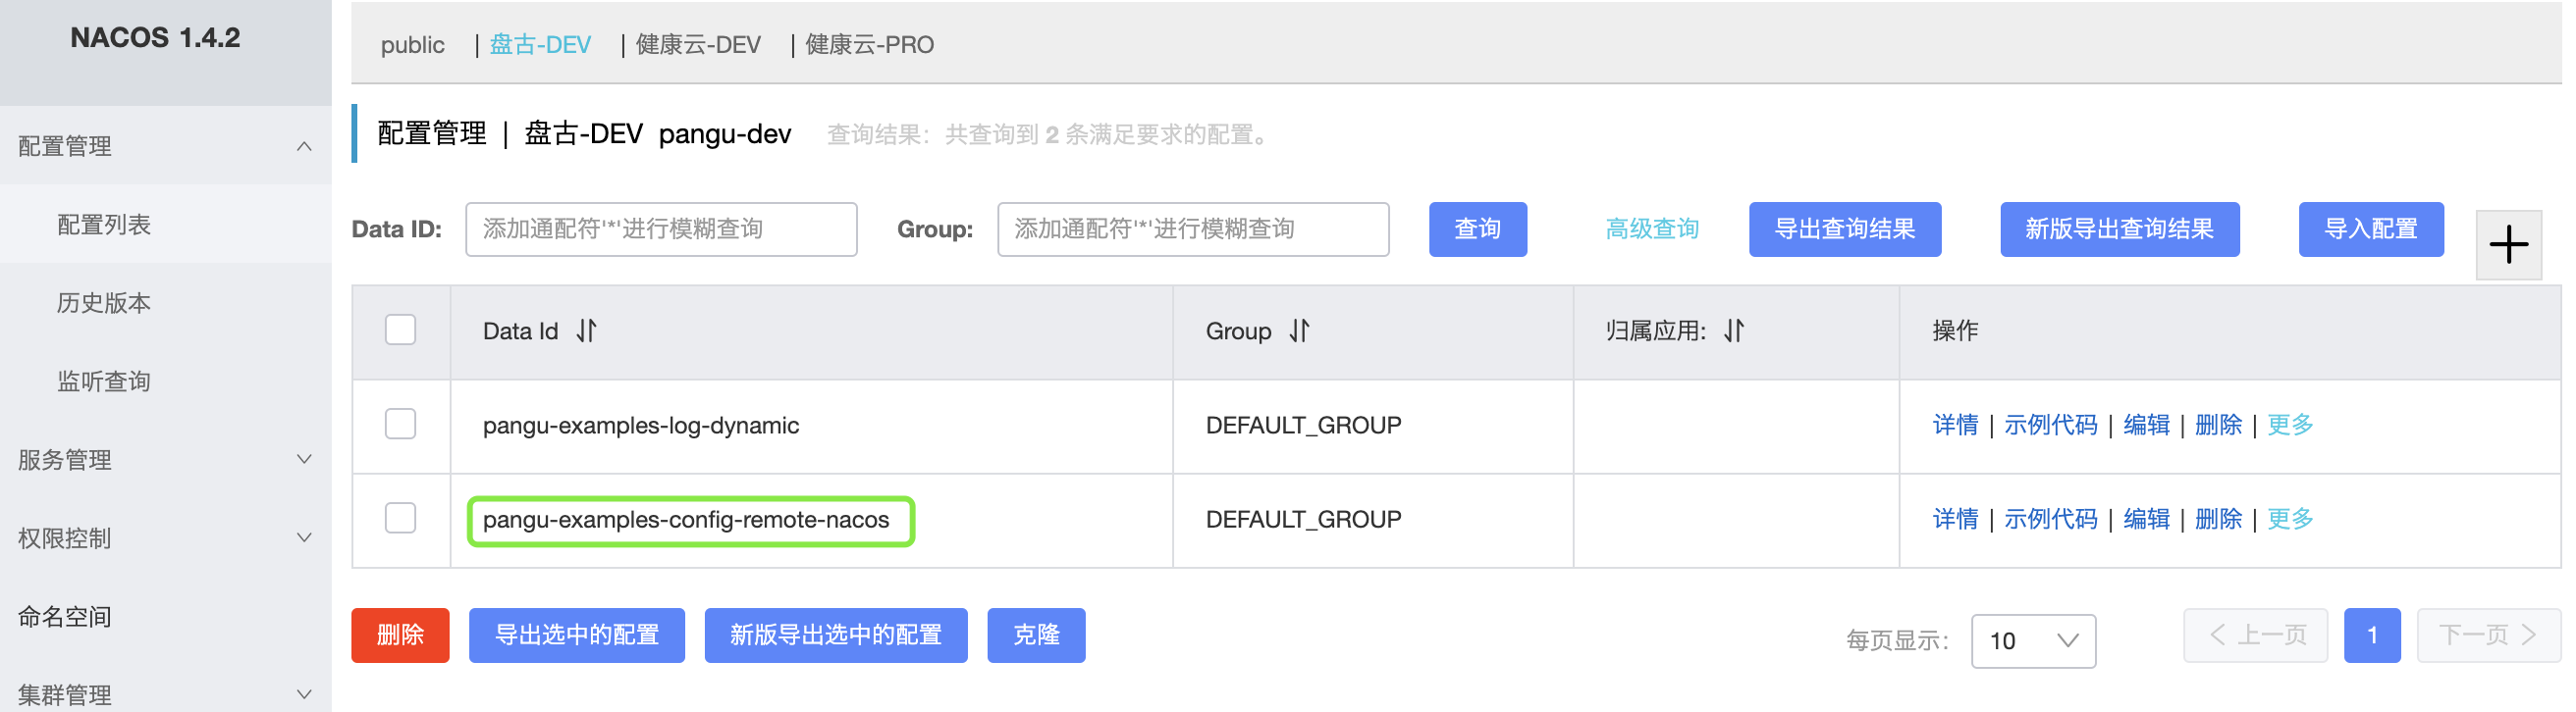Click 删除 link for pangu-examples-config-remote-nacos
Image resolution: width=2576 pixels, height=712 pixels.
(x=2218, y=519)
